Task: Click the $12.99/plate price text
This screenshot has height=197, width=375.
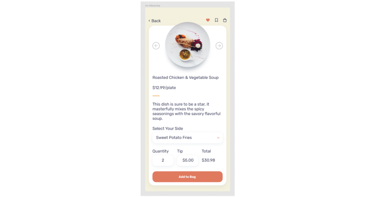Action: [x=164, y=88]
